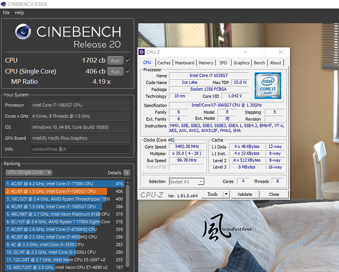This screenshot has height=272, width=339.
Task: Switch to the Bench tab
Action: [259, 63]
